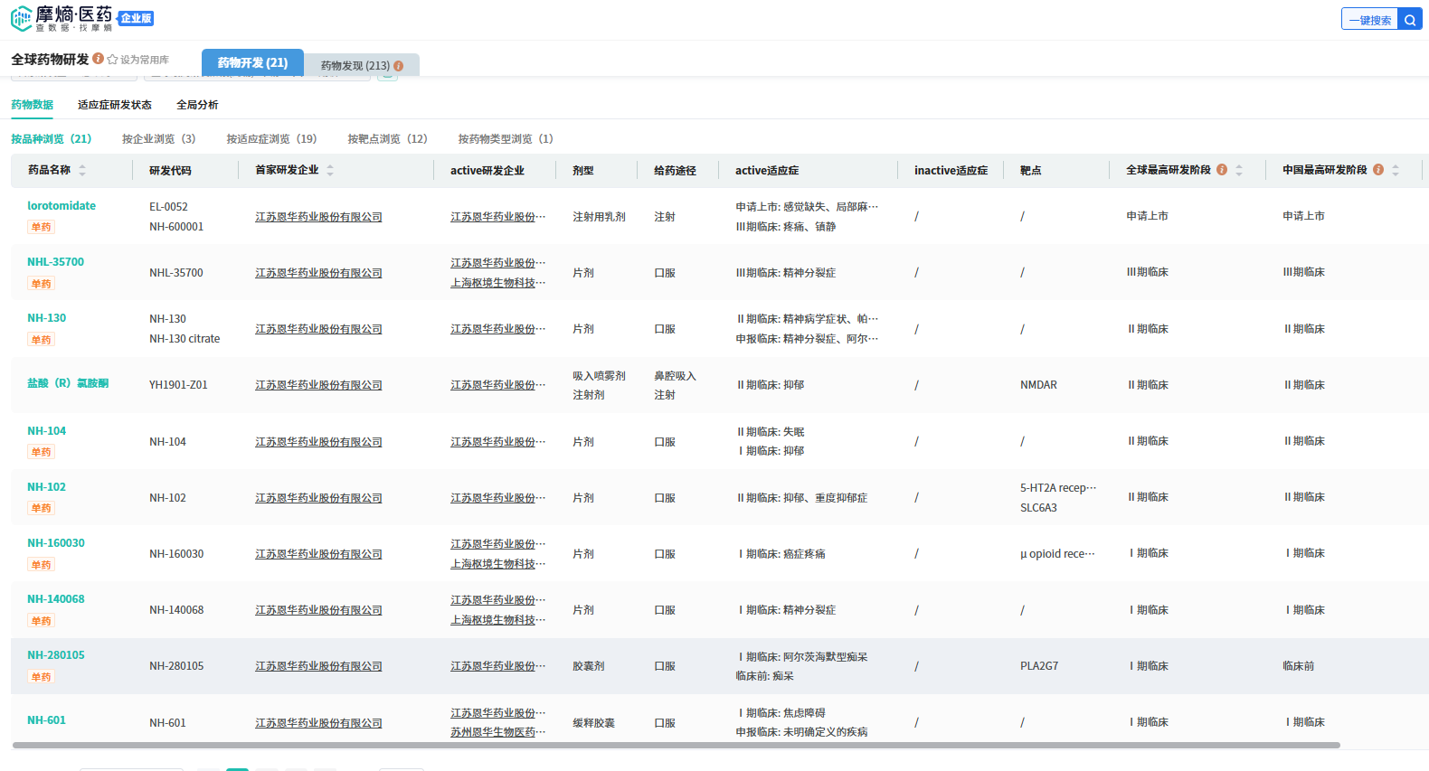Click the 缓释胶囊 dosage form cell
Viewport: 1429px width, 771px height.
coord(593,723)
